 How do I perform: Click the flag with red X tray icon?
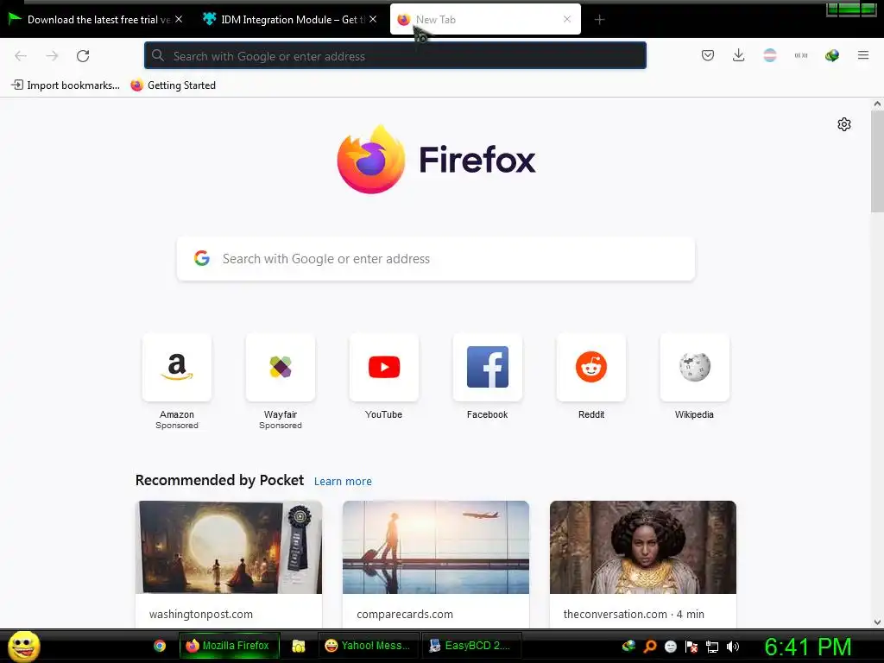pyautogui.click(x=691, y=647)
